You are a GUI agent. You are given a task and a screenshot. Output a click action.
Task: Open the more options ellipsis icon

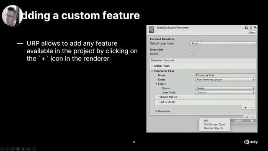point(34,149)
